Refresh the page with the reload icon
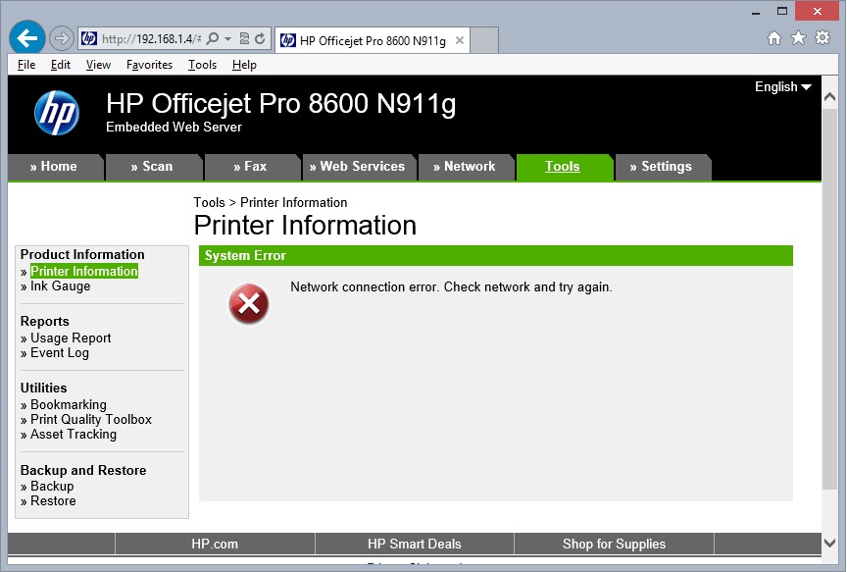Viewport: 847px width, 572px height. click(260, 38)
